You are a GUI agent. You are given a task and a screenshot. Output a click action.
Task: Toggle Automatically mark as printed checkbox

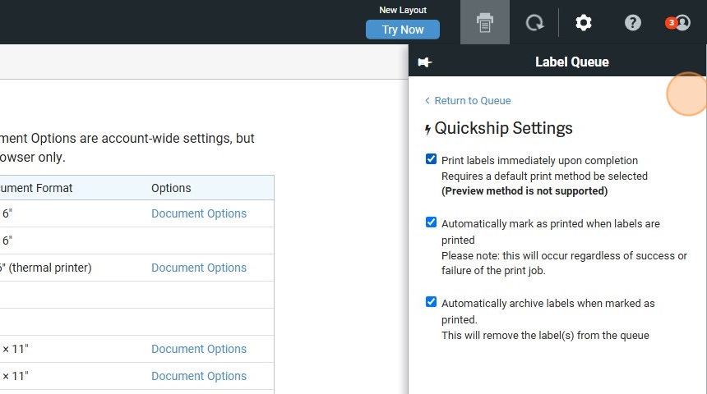(x=431, y=222)
